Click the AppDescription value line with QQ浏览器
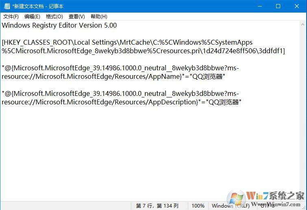307x210 pixels. (x=122, y=102)
